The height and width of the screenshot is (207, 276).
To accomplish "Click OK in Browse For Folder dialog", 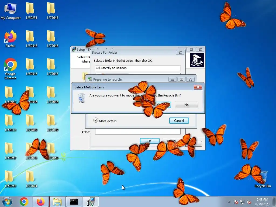I will tap(149, 141).
